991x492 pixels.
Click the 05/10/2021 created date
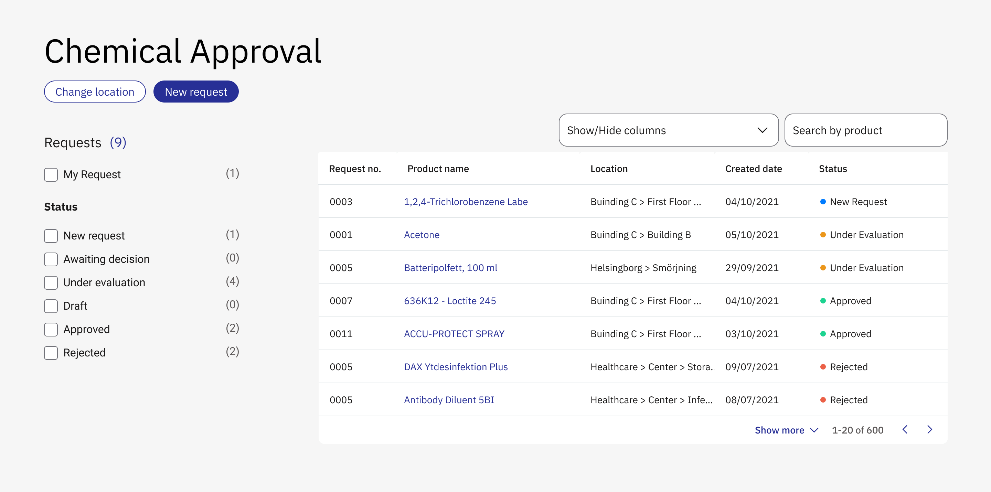pyautogui.click(x=752, y=235)
